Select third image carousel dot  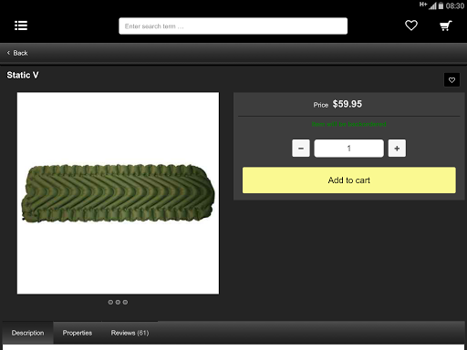point(125,302)
